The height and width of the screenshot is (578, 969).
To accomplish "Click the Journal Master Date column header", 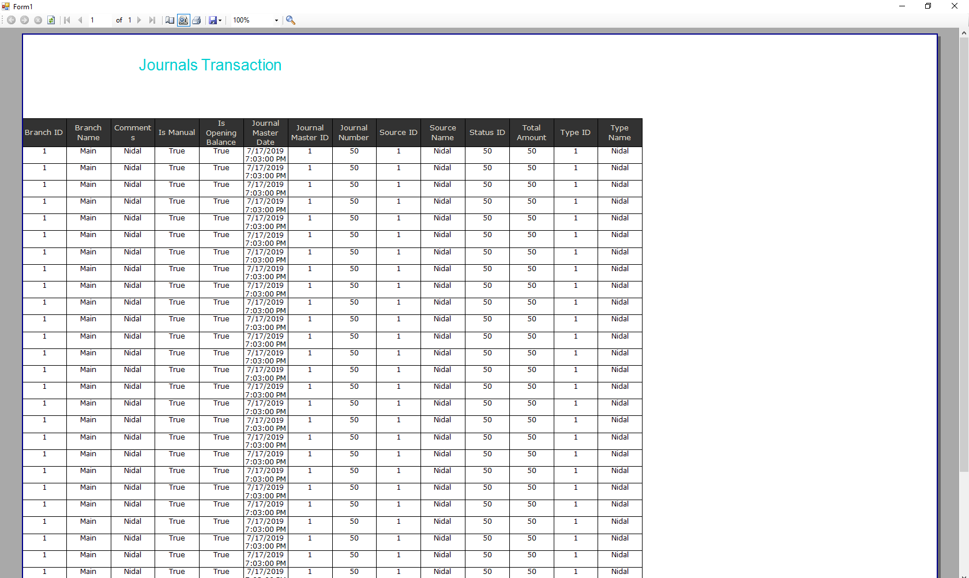I will [265, 133].
